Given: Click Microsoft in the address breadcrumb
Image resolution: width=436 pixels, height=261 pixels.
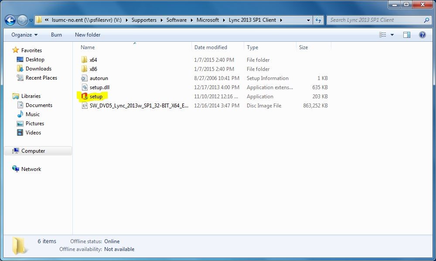Looking at the screenshot, I should [208, 20].
